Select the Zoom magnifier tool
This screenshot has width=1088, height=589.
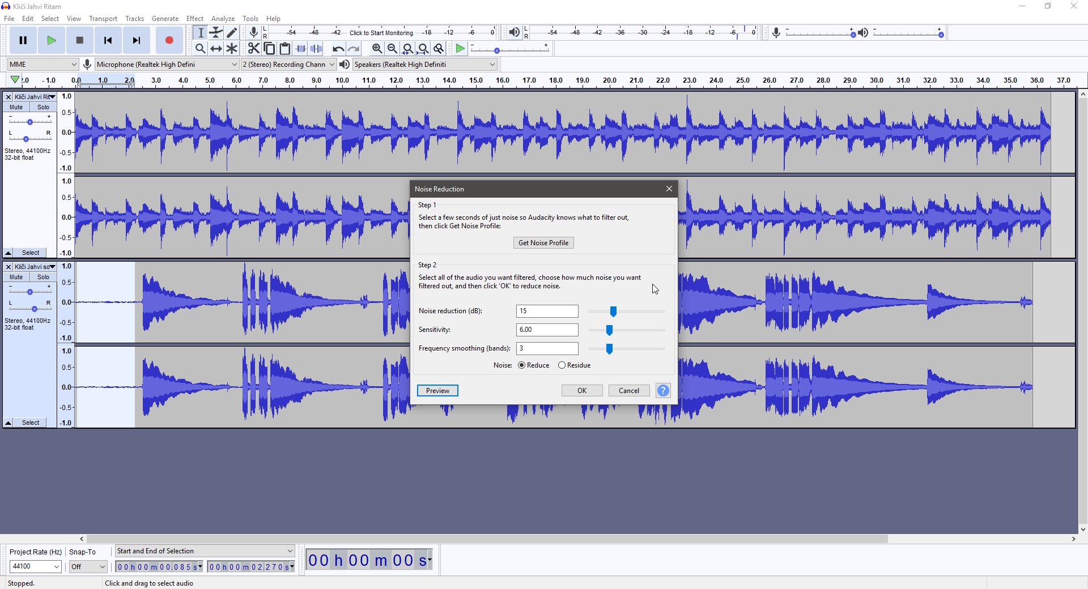pyautogui.click(x=201, y=49)
